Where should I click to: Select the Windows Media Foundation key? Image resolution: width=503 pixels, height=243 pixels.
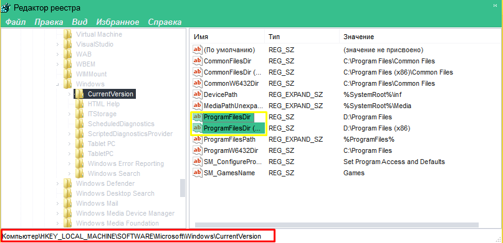click(117, 223)
